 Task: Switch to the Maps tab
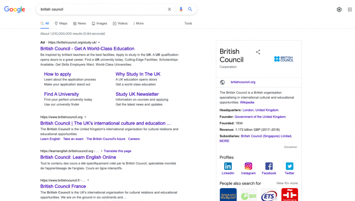(61, 23)
